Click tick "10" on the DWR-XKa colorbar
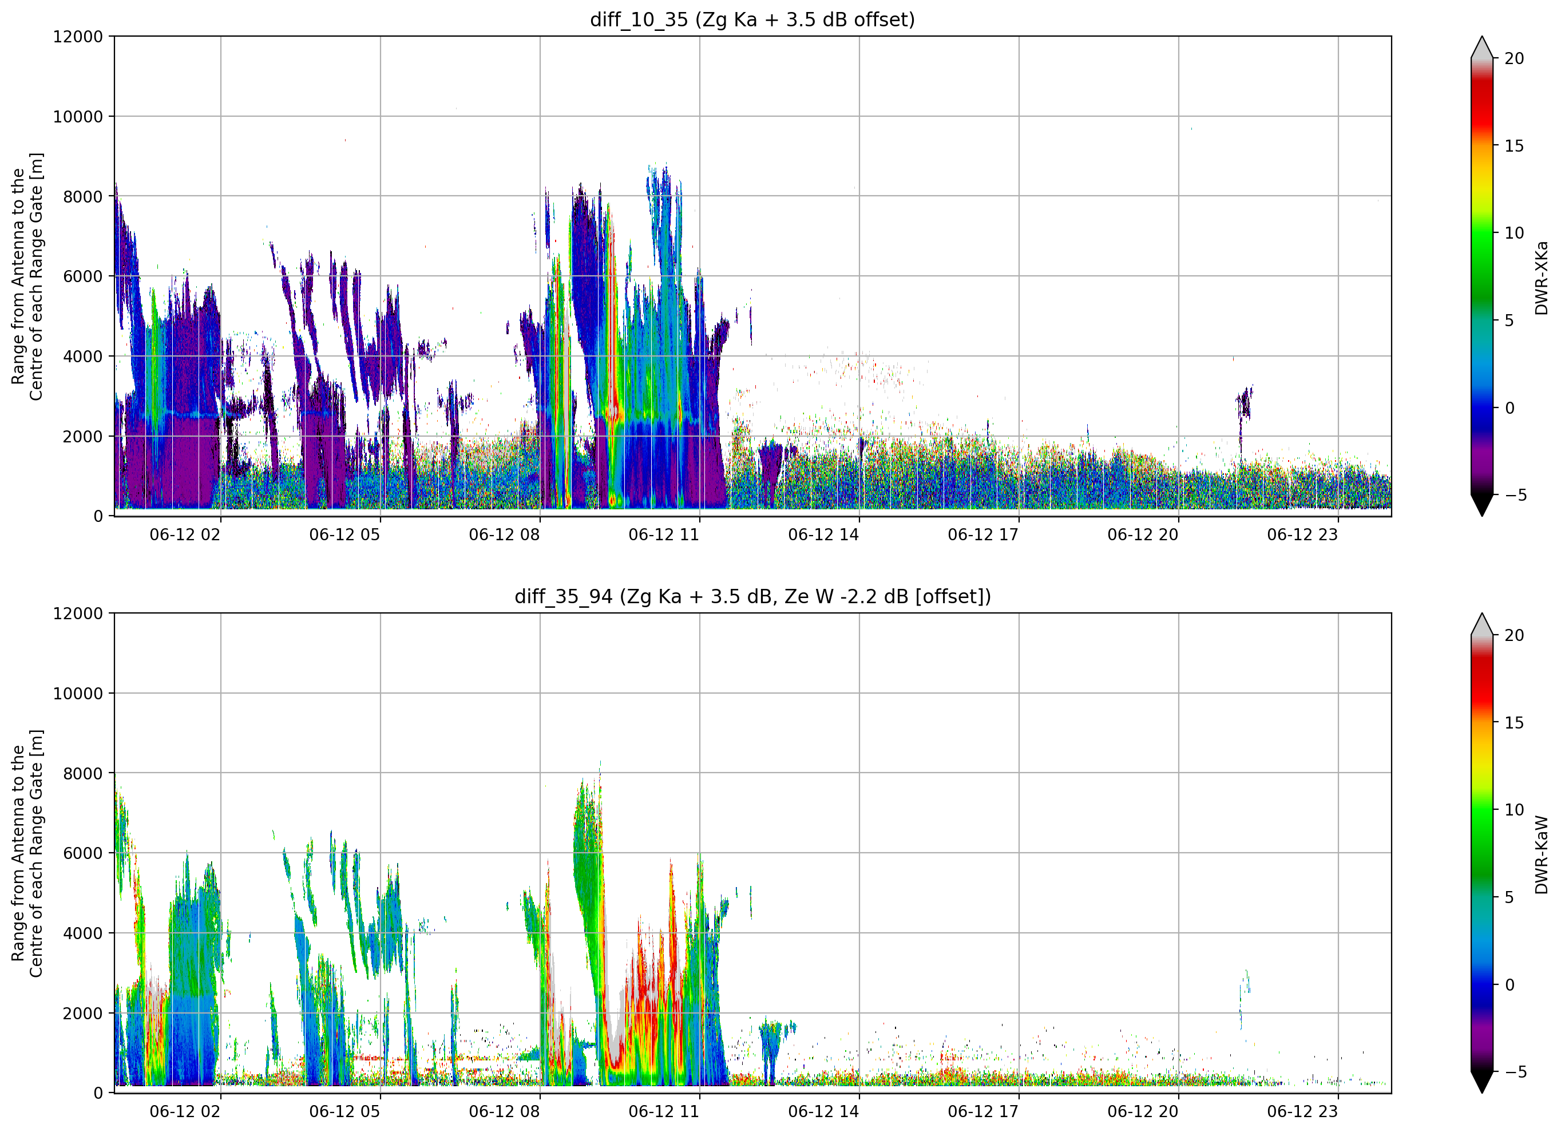This screenshot has height=1132, width=1561. (1514, 233)
